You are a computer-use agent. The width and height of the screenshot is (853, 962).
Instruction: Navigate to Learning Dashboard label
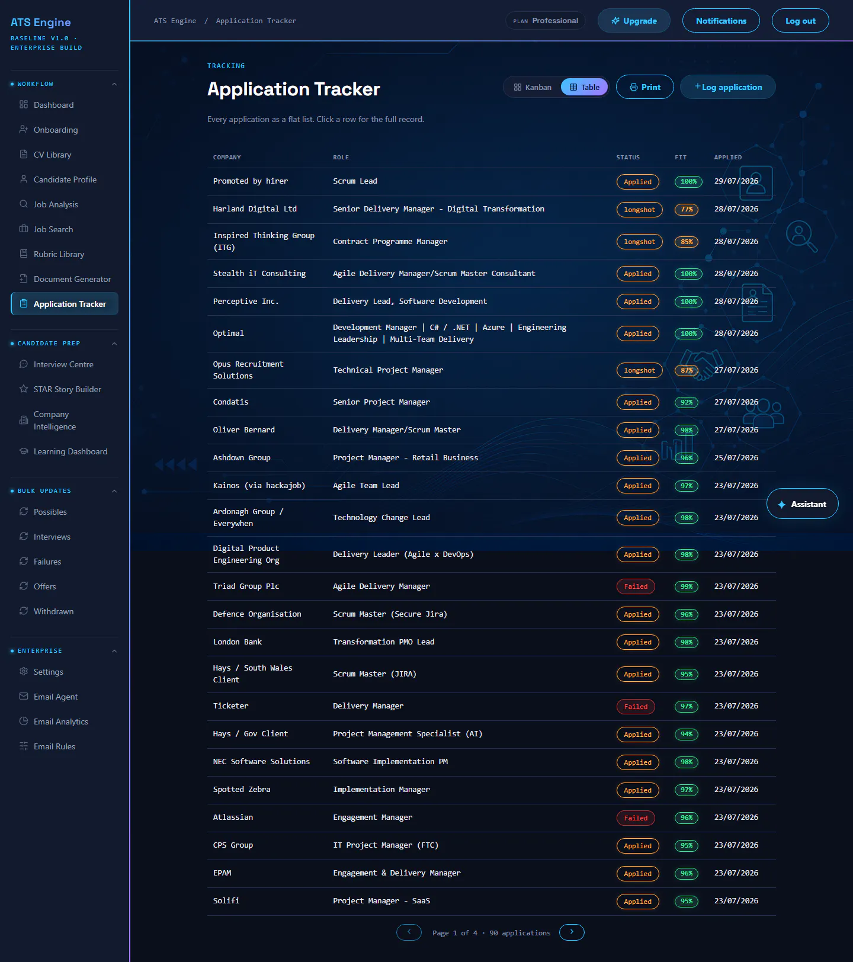[70, 451]
